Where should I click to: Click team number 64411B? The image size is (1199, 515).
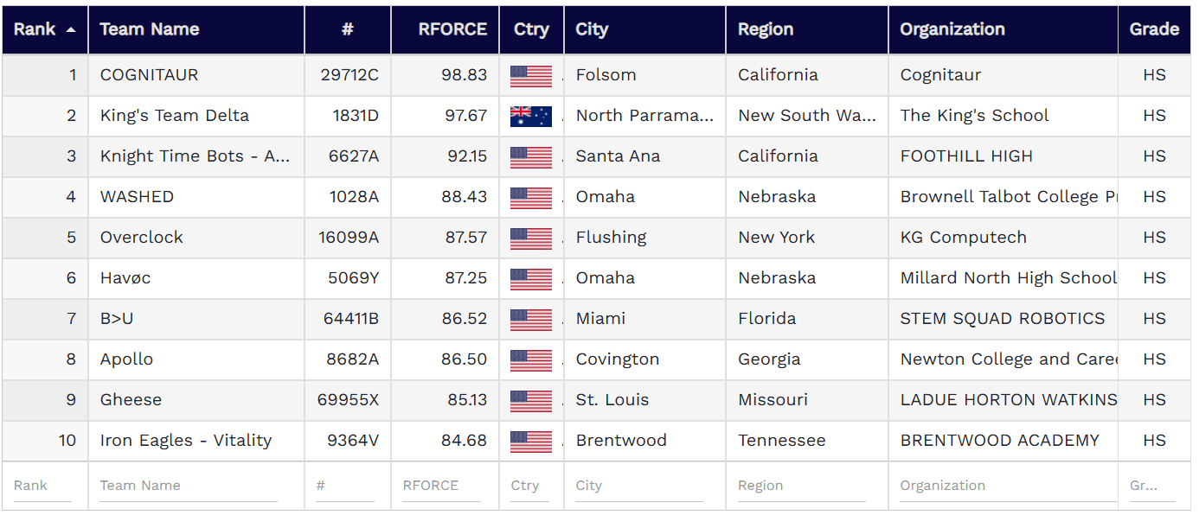point(350,319)
